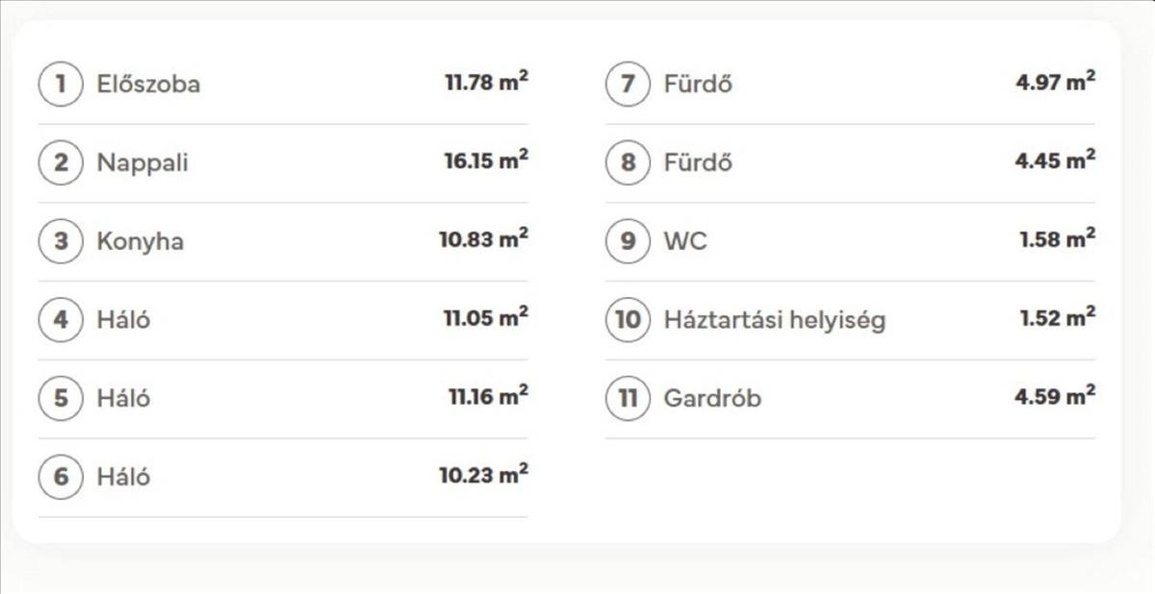Screen dimensions: 1155x594
Task: Select the 10.23 m² area value
Action: [x=483, y=475]
